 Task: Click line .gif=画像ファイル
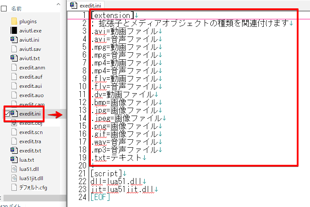(124, 134)
